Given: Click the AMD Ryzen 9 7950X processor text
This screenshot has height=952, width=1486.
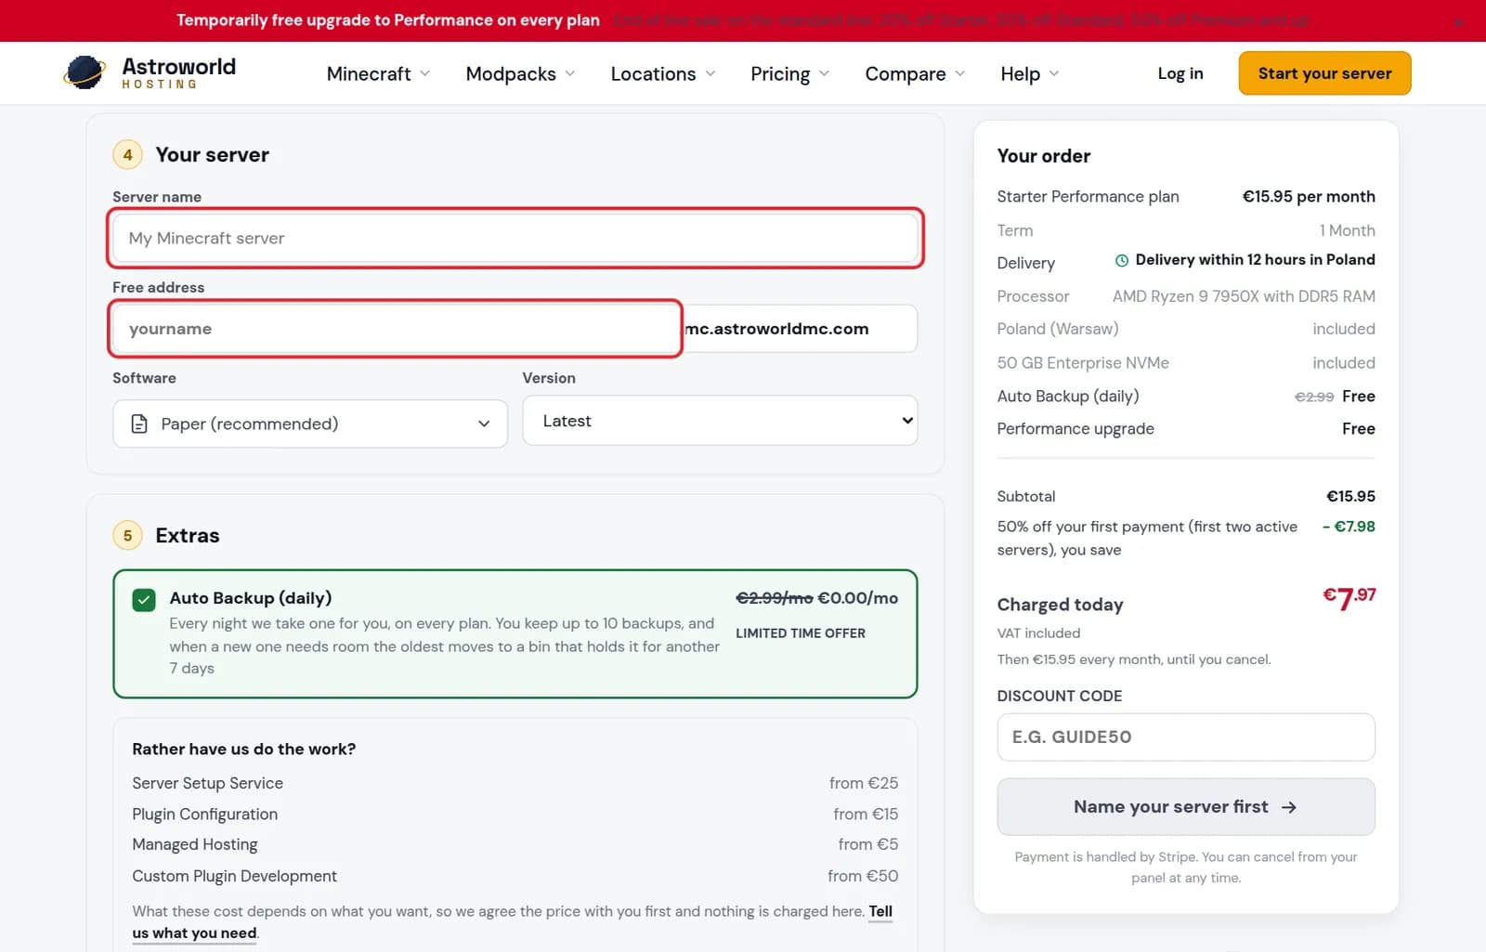Looking at the screenshot, I should click(x=1244, y=296).
